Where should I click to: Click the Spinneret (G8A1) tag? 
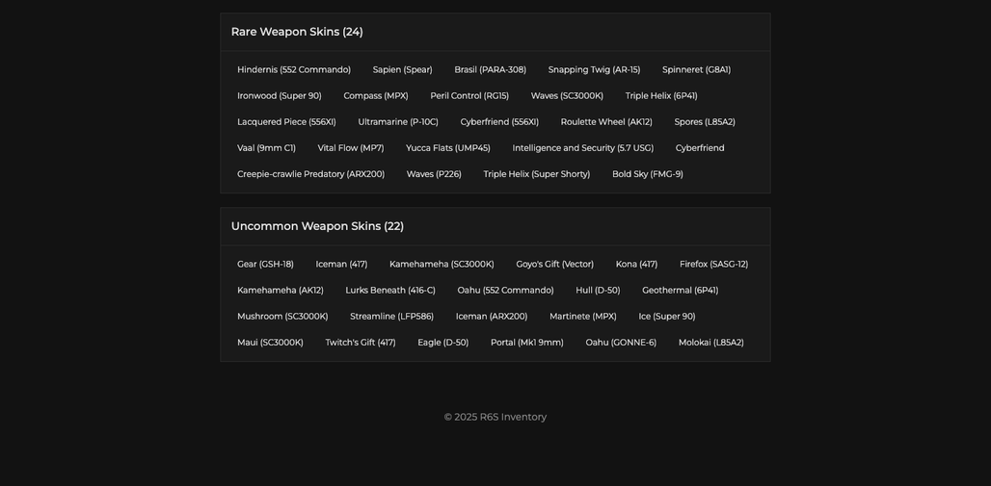pyautogui.click(x=696, y=70)
